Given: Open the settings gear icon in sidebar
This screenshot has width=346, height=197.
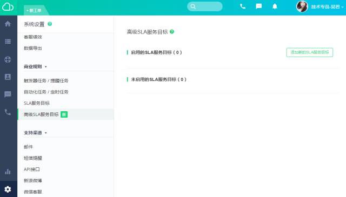Looking at the screenshot, I should pos(8,189).
